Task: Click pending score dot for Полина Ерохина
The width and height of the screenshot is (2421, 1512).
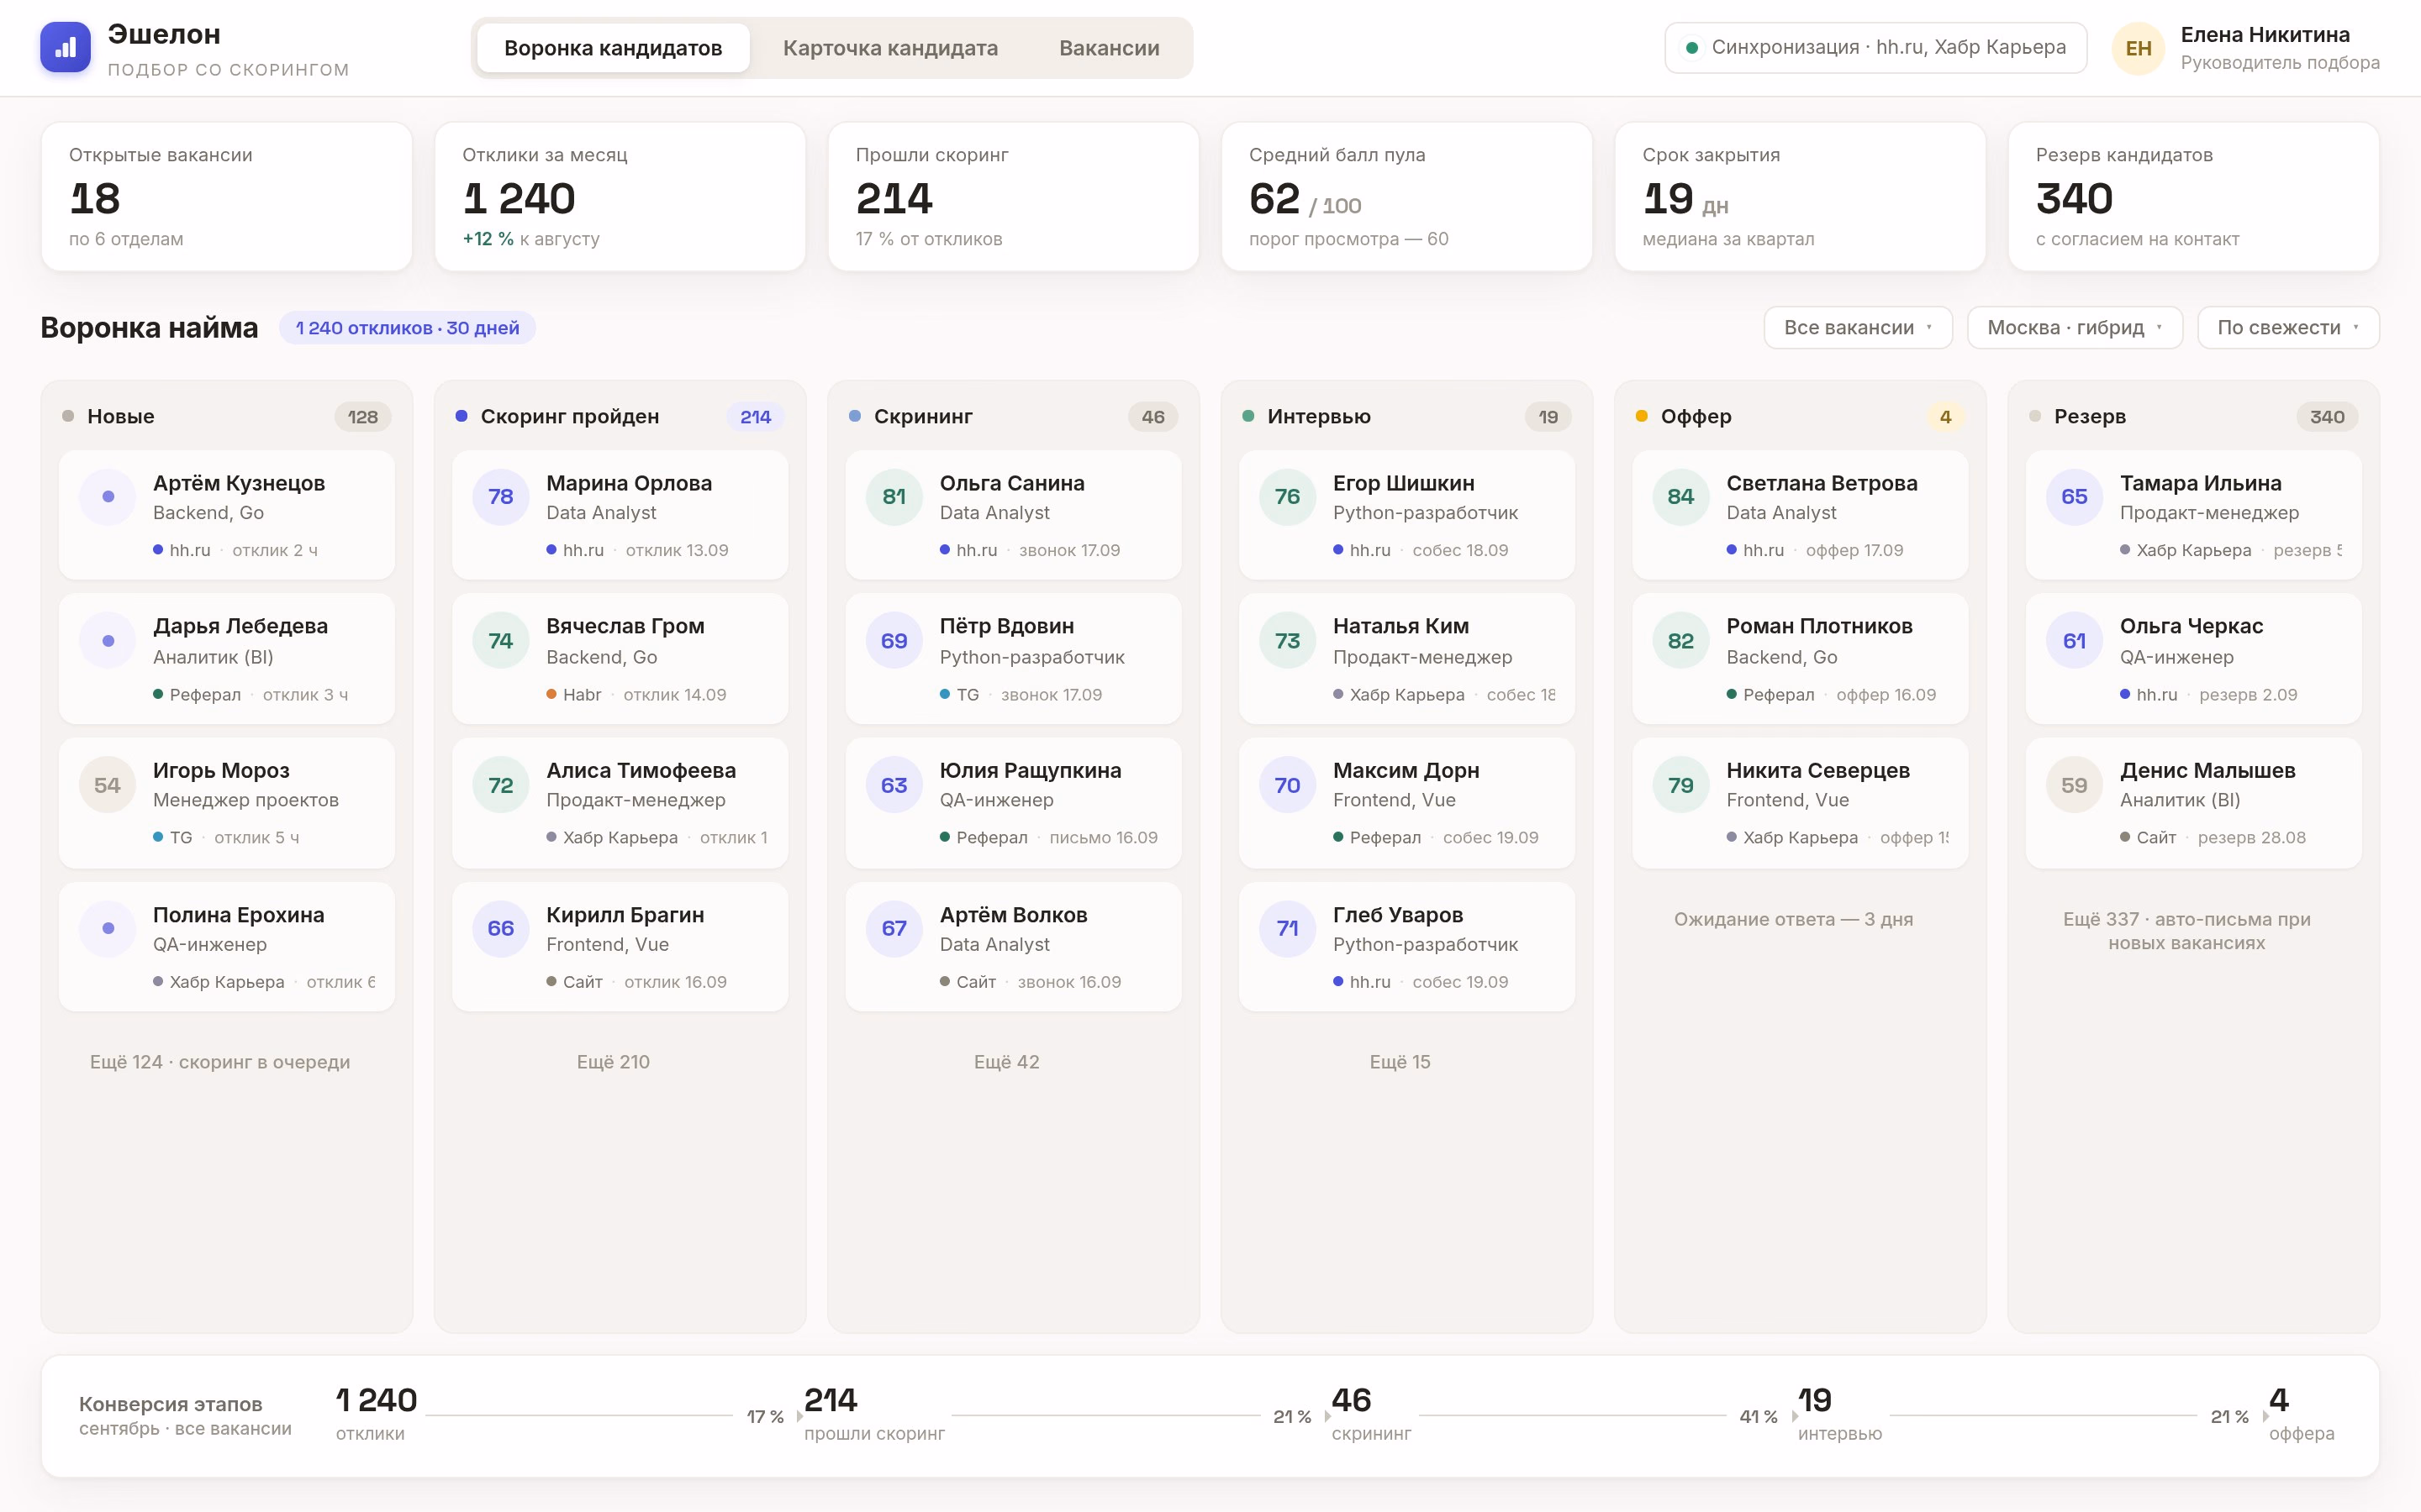Action: click(x=107, y=929)
